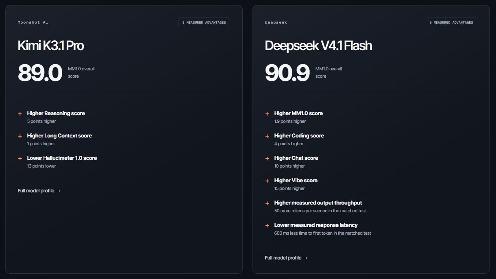This screenshot has height=279, width=496.
Task: Click the '13 points lower' detail
Action: coord(41,166)
